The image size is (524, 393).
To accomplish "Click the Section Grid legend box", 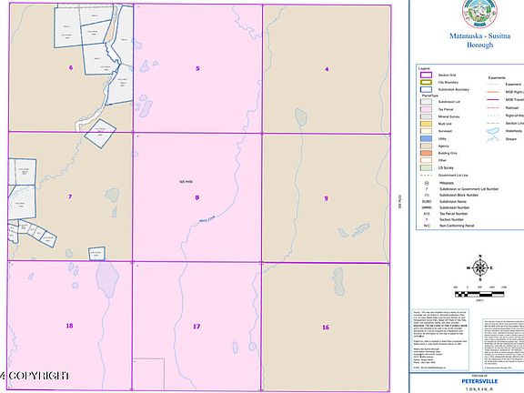I will point(426,75).
